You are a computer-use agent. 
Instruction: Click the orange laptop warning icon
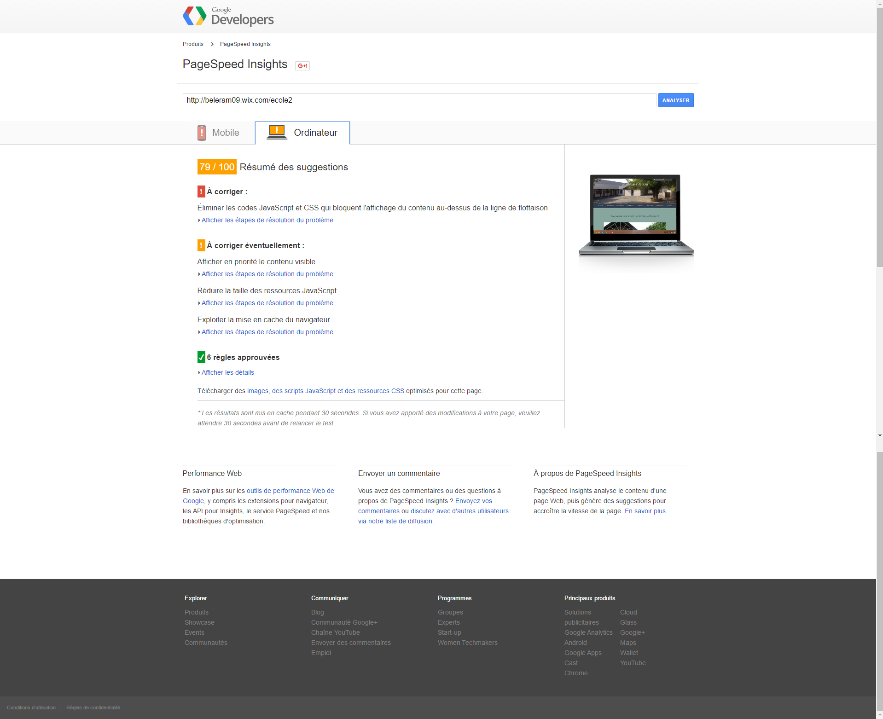click(x=277, y=132)
